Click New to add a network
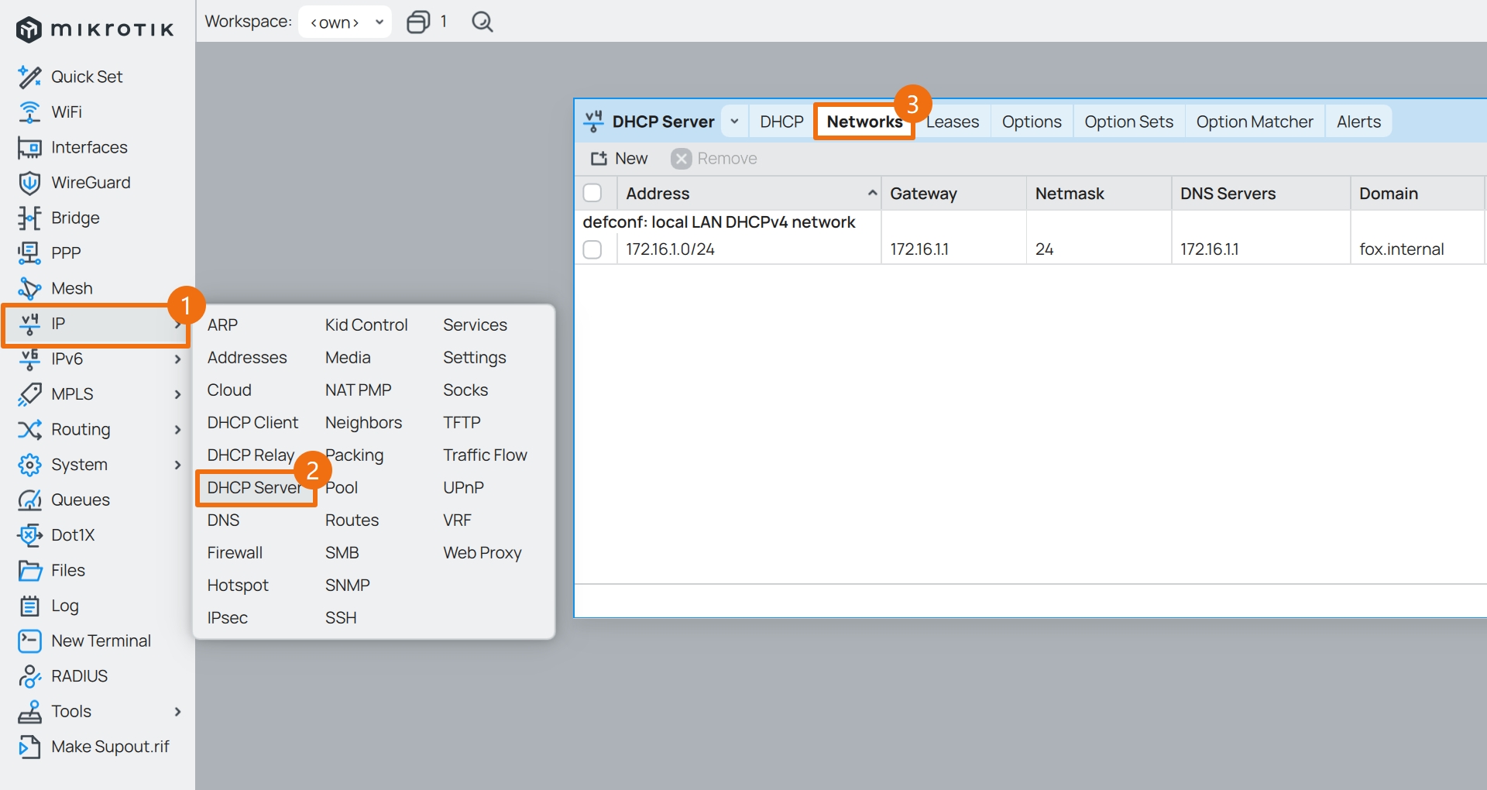 click(619, 159)
